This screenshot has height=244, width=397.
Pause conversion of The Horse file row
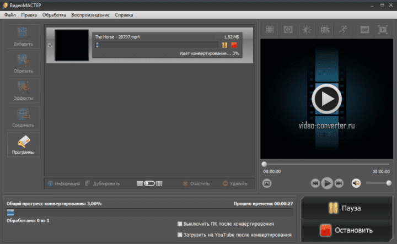[224, 45]
